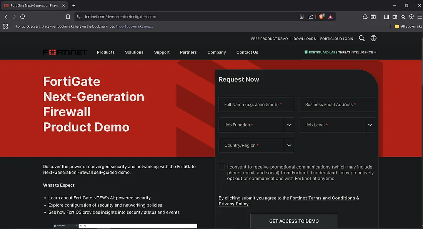Click the browser forward arrow
The image size is (423, 229).
point(14,17)
